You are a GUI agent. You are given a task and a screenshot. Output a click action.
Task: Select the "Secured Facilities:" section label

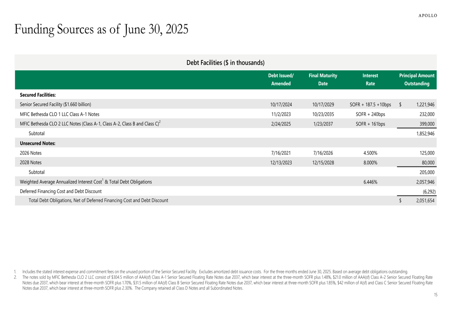(x=38, y=95)
